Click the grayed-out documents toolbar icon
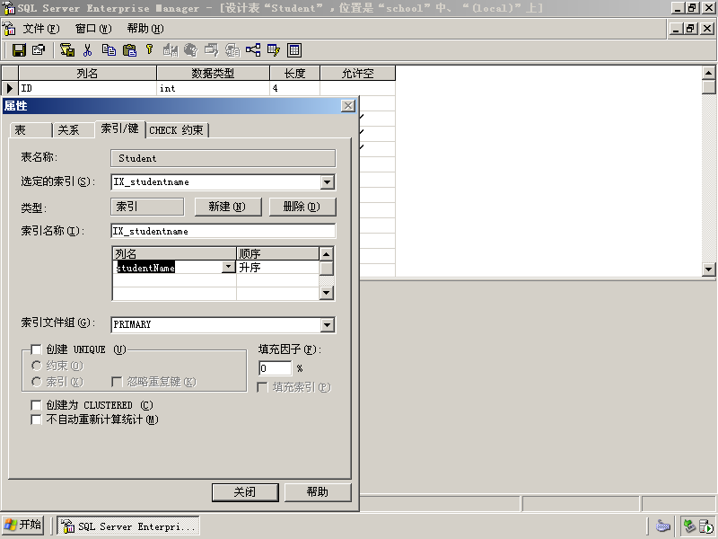Screen dimensions: 718x539 point(232,50)
